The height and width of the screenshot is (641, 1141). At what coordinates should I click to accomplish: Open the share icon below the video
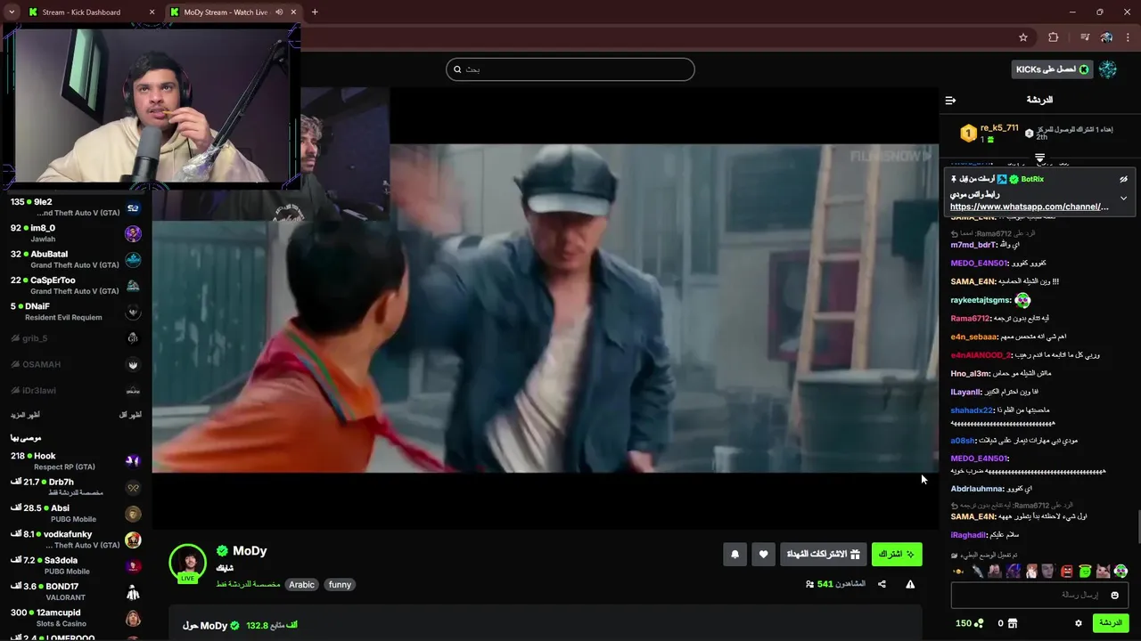tap(882, 584)
